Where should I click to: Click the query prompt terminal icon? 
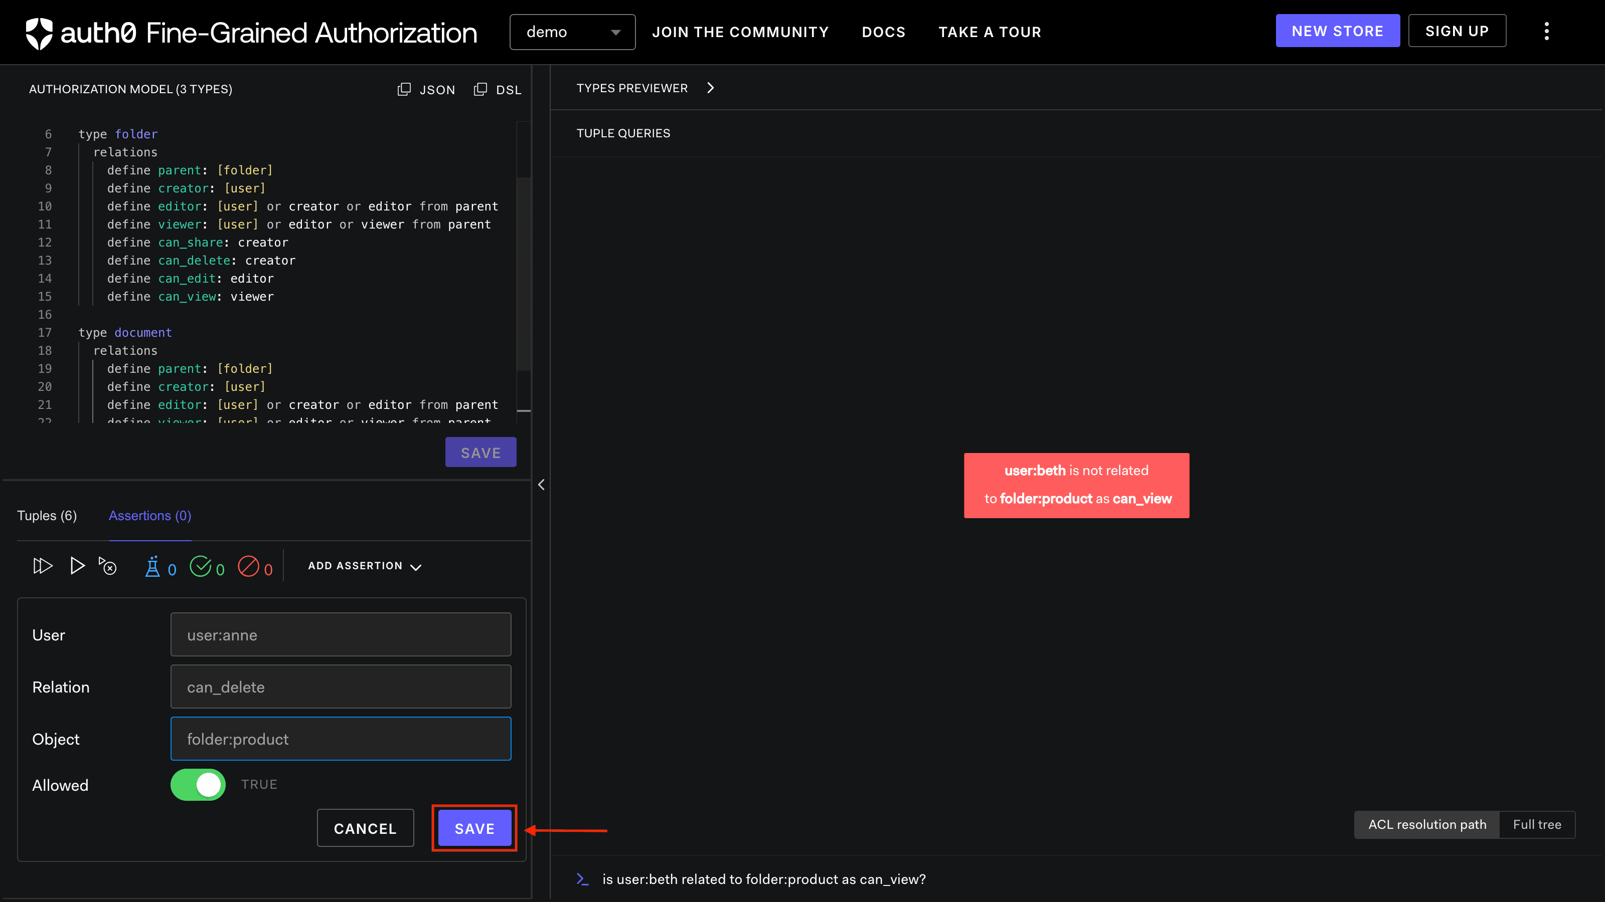tap(582, 879)
